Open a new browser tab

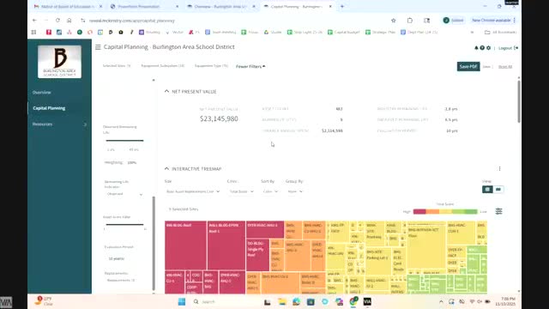[x=342, y=6]
